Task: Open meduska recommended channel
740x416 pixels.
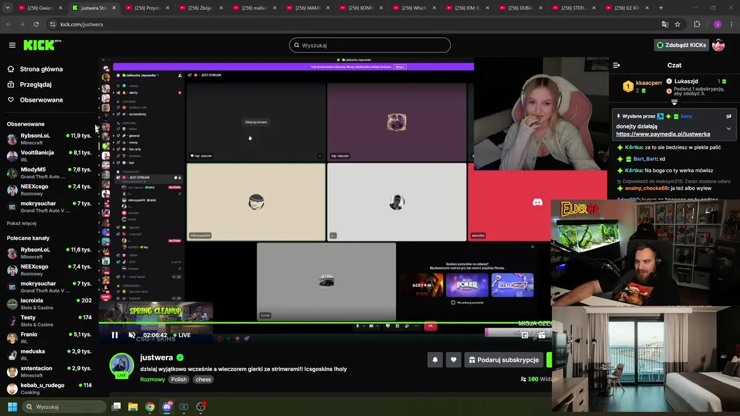Action: pos(49,355)
